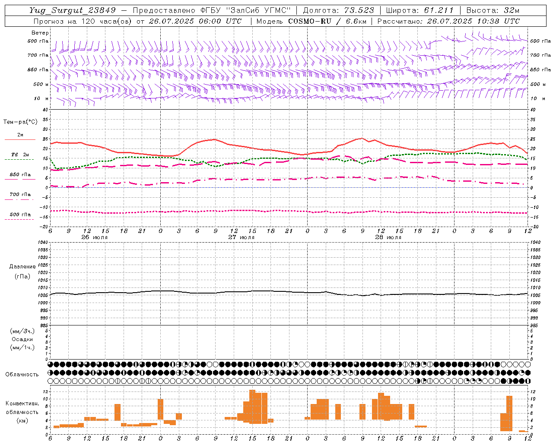Click the 28 июля date label
553x442 pixels.
coord(388,237)
